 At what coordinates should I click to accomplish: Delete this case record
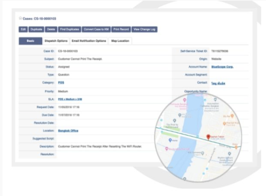pyautogui.click(x=51, y=29)
